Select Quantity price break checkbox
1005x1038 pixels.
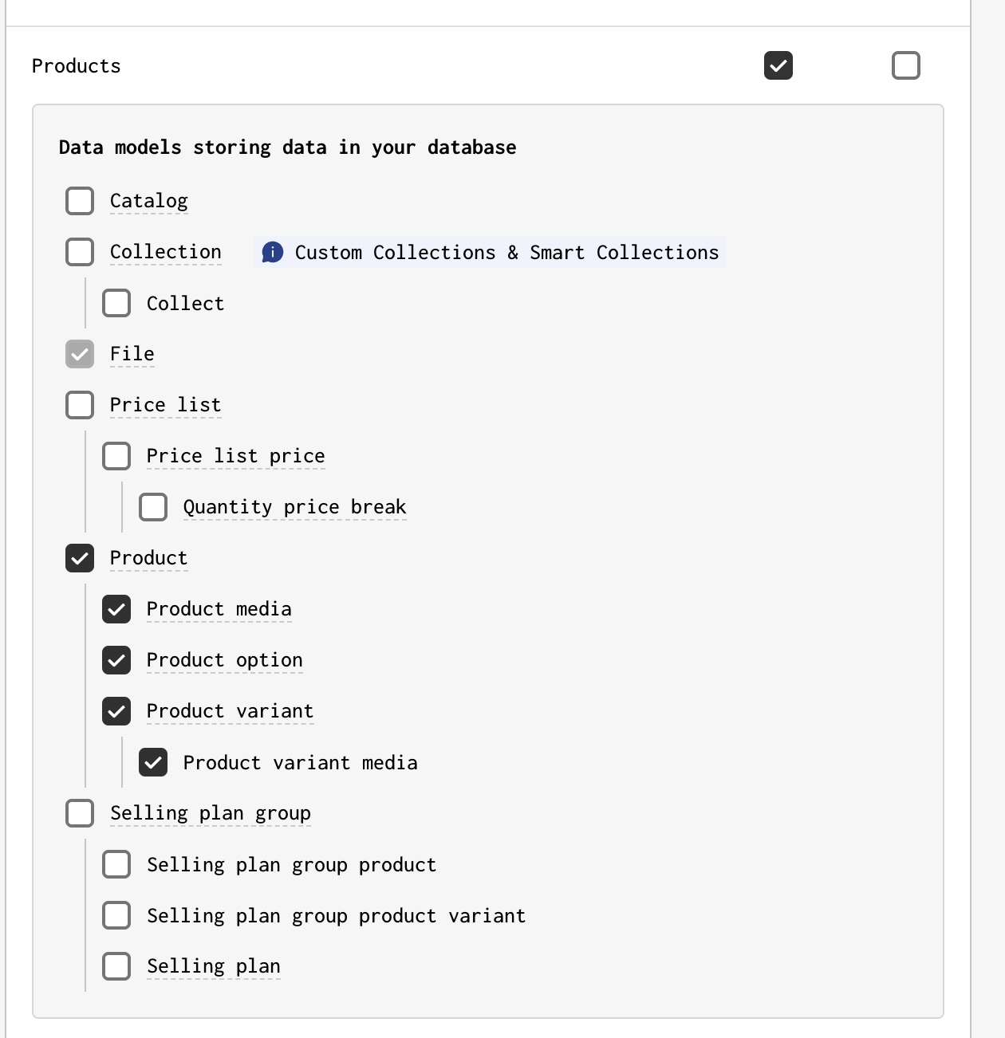(153, 507)
